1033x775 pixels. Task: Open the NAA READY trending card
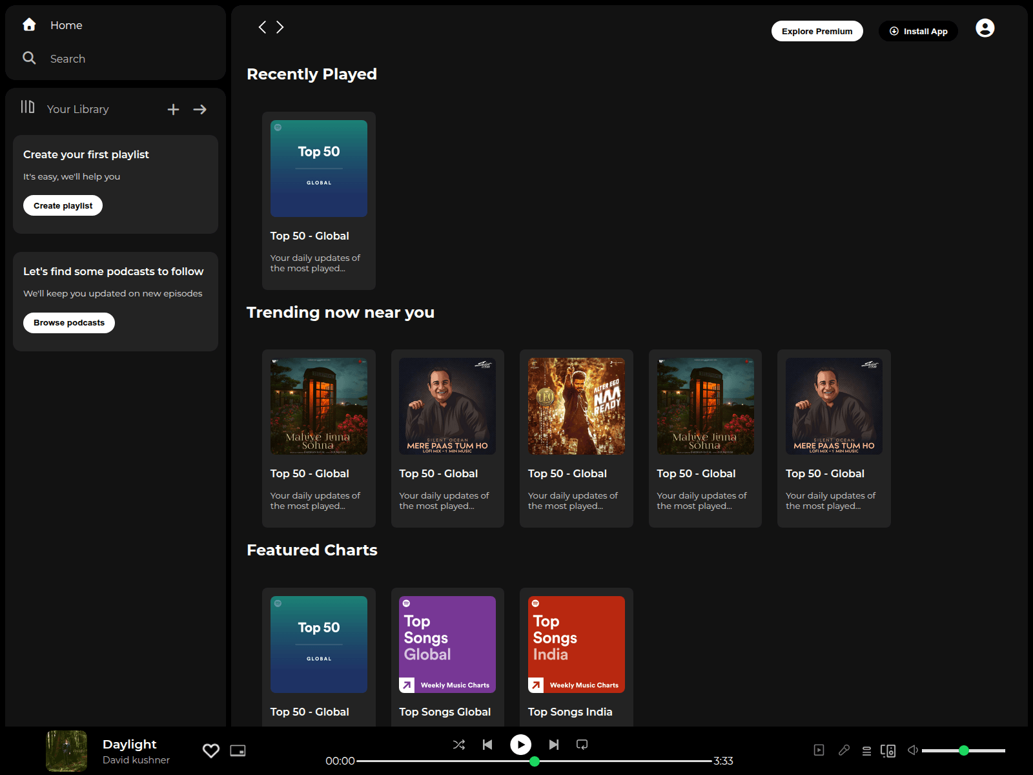[x=576, y=439]
